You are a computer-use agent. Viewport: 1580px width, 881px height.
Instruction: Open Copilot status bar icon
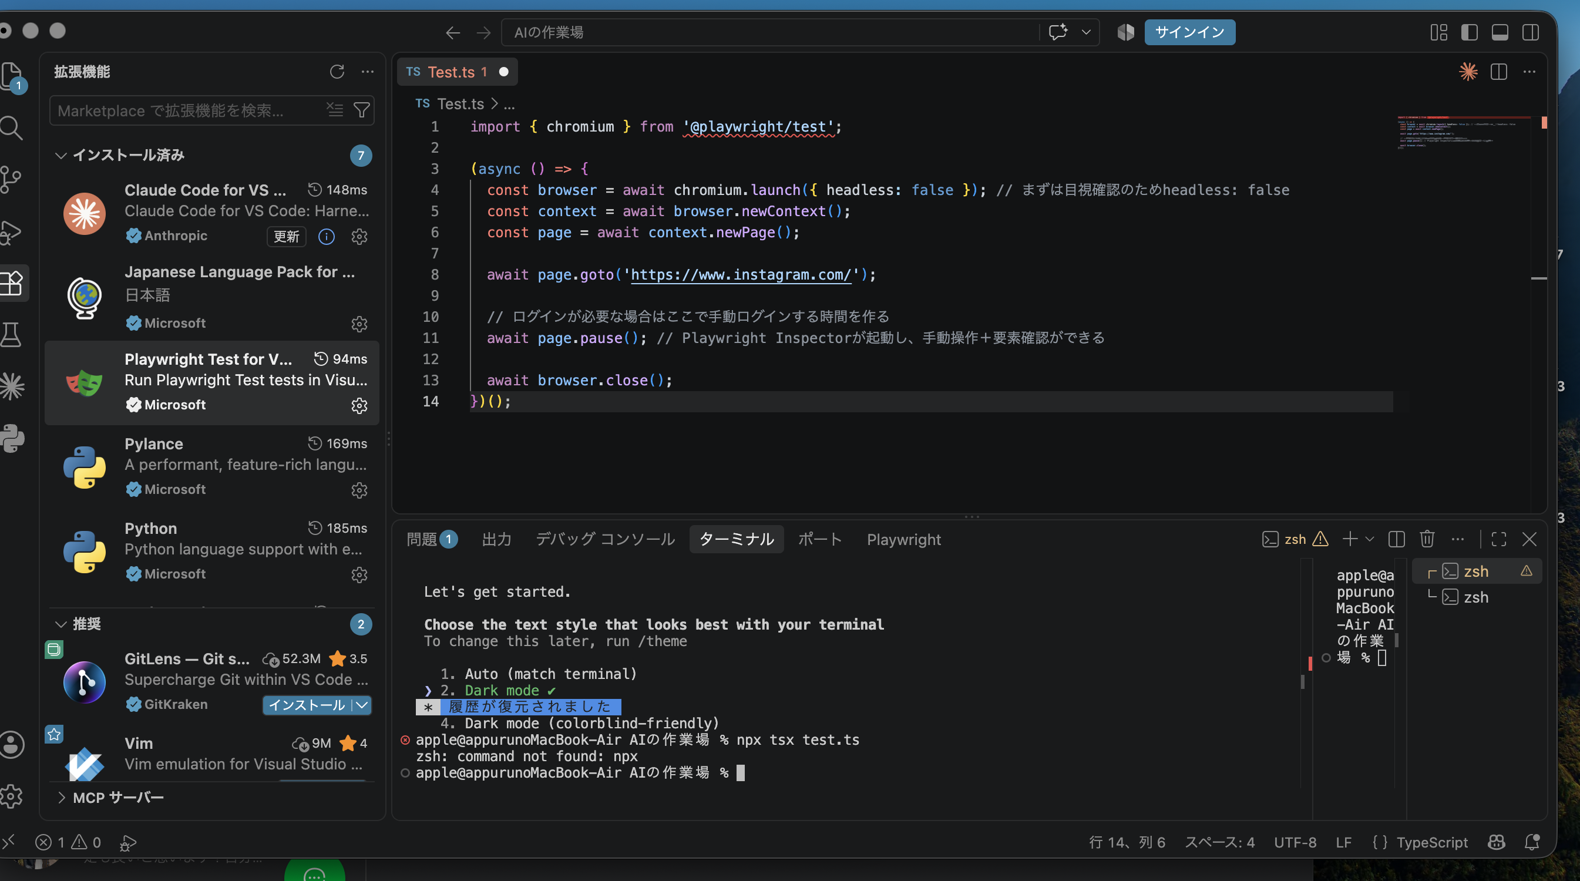pos(1497,842)
